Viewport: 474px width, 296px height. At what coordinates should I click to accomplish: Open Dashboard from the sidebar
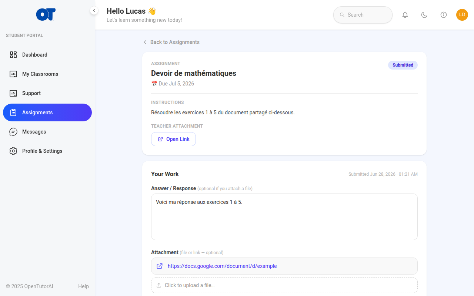click(x=47, y=55)
